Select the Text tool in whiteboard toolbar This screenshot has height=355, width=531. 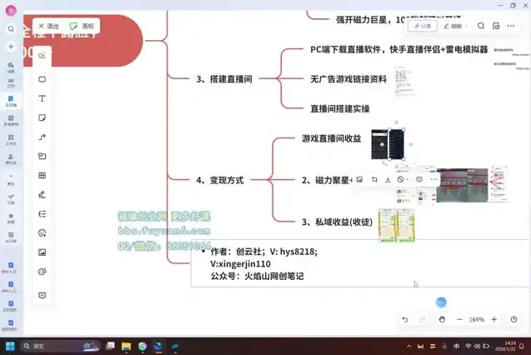pos(42,98)
